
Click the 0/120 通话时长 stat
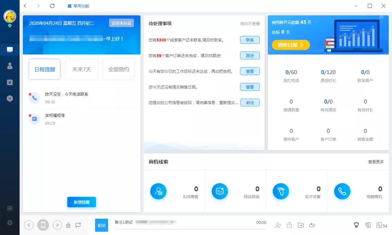tap(328, 76)
